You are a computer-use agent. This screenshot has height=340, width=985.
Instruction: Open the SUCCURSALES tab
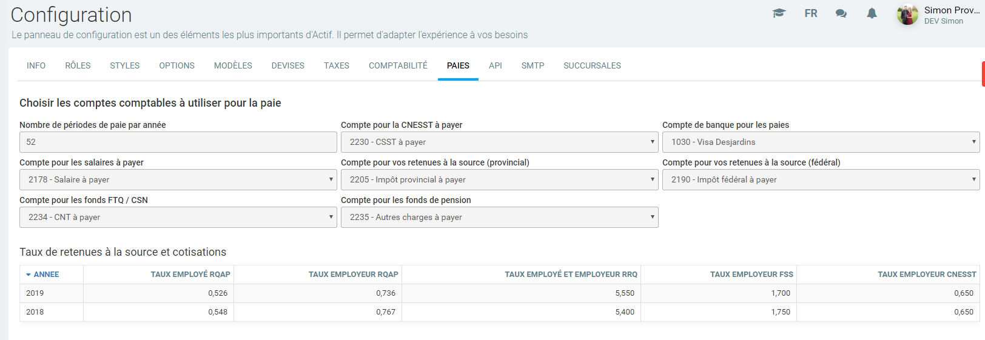click(x=592, y=65)
